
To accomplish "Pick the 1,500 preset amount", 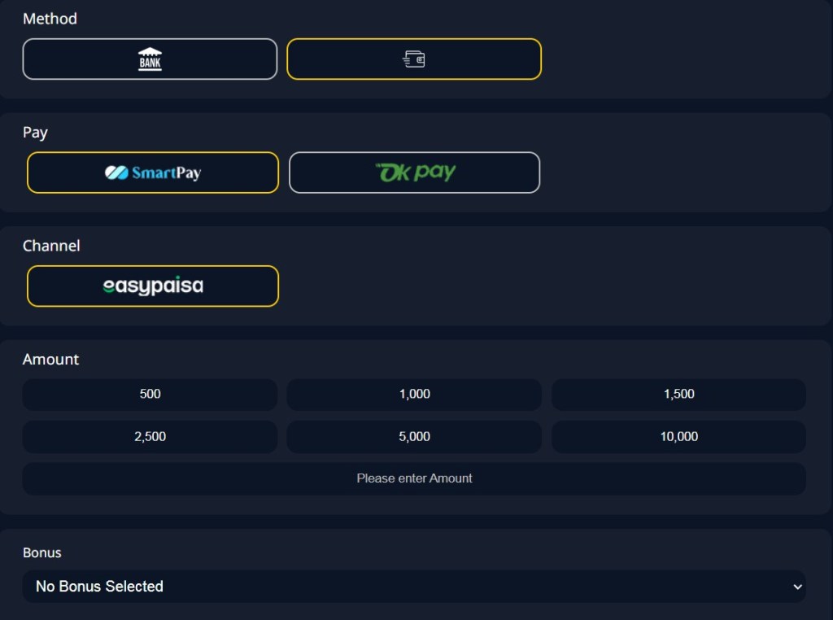I will tap(678, 395).
